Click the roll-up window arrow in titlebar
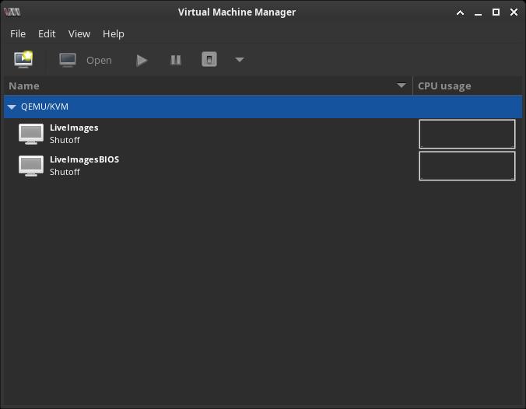 pos(461,12)
